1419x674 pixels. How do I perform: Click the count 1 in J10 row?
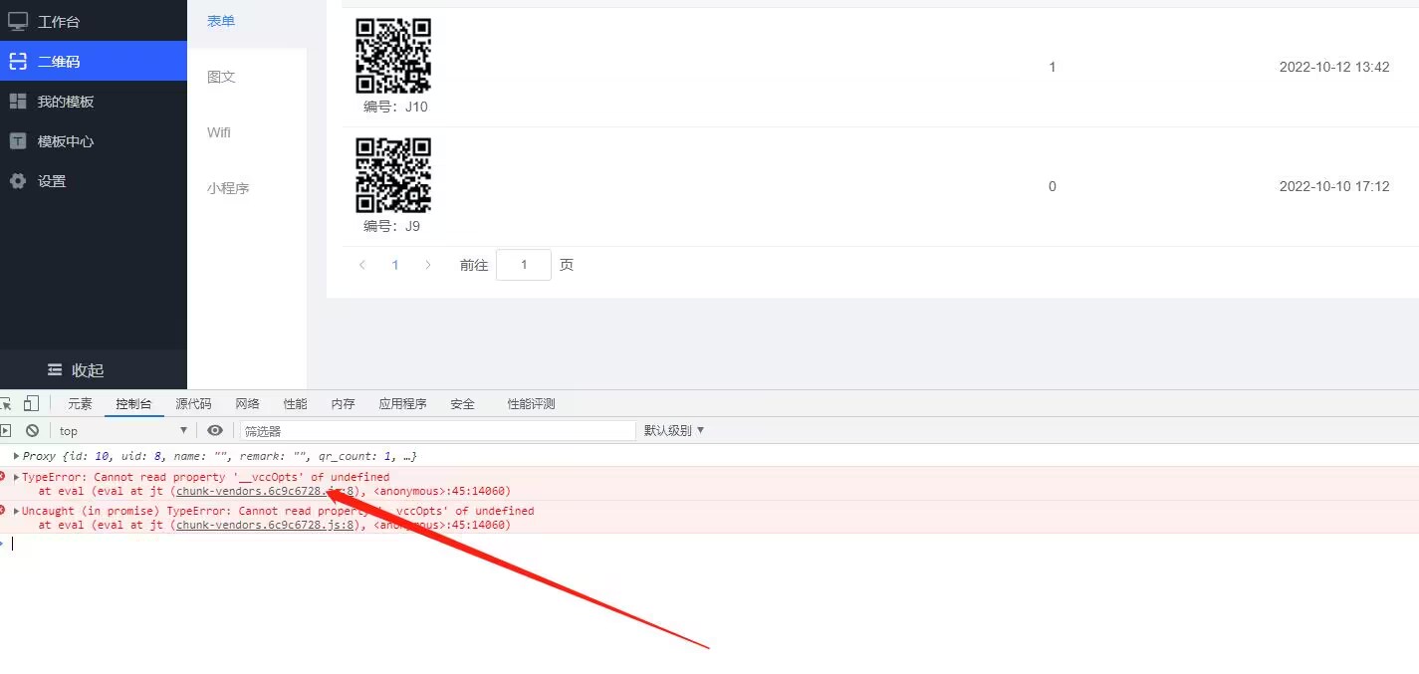coord(1053,67)
